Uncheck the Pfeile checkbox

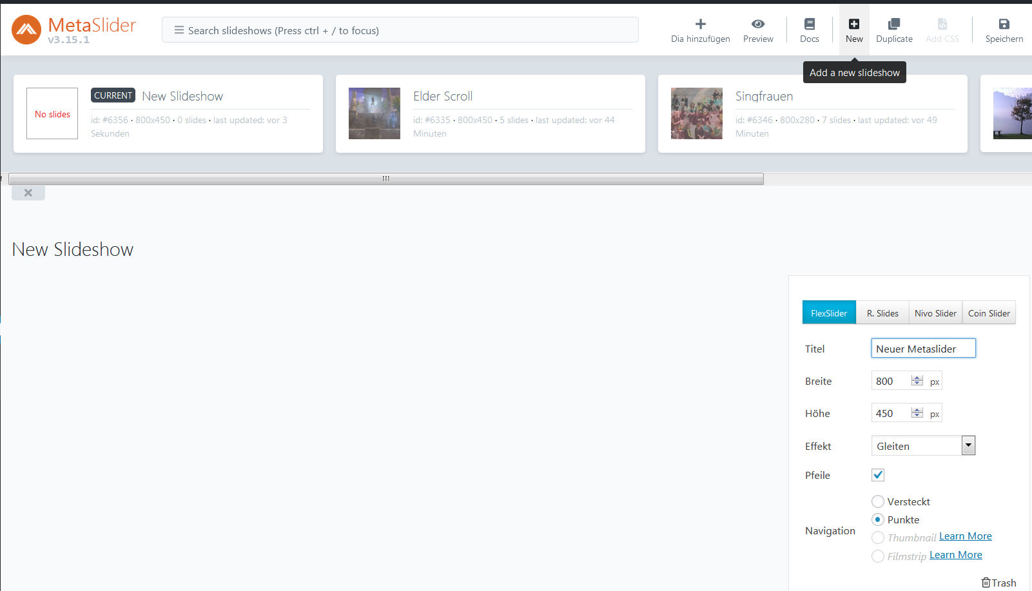[x=878, y=475]
